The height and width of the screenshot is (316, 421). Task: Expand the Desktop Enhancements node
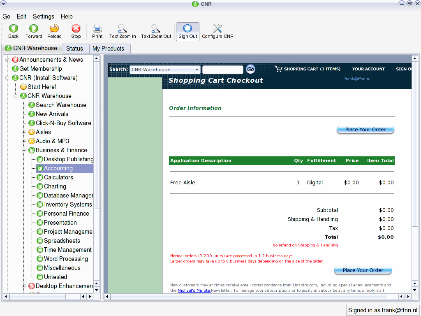[23, 286]
